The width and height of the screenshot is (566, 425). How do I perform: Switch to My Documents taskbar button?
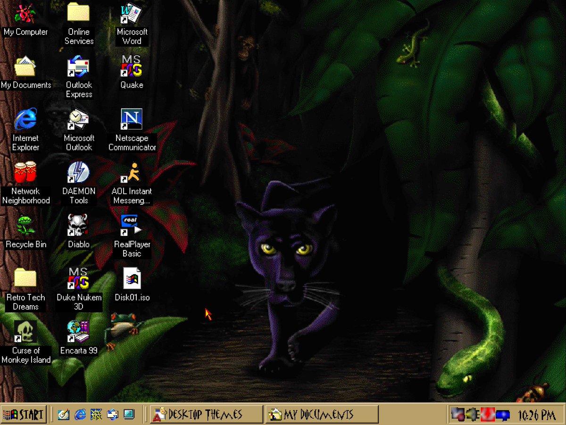[322, 415]
